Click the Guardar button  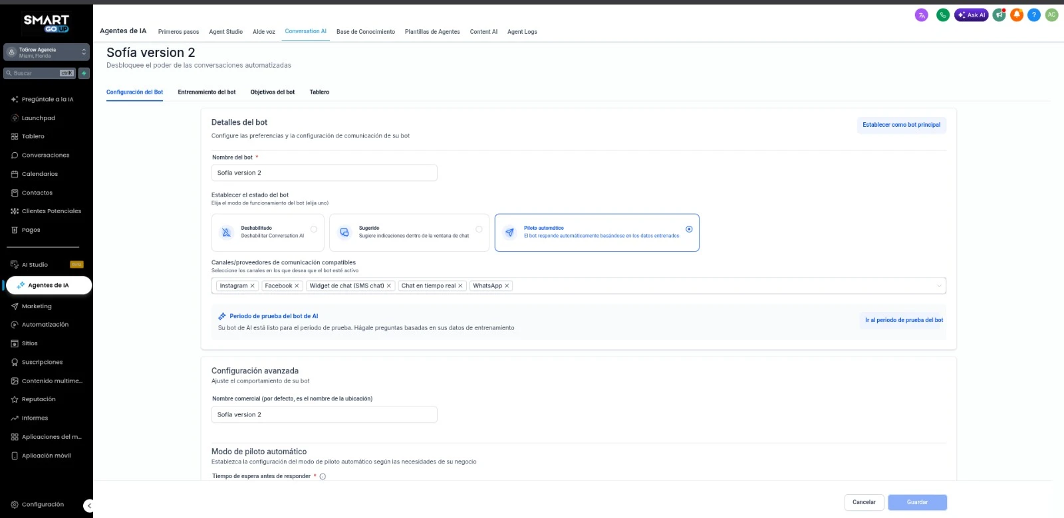[x=917, y=502]
